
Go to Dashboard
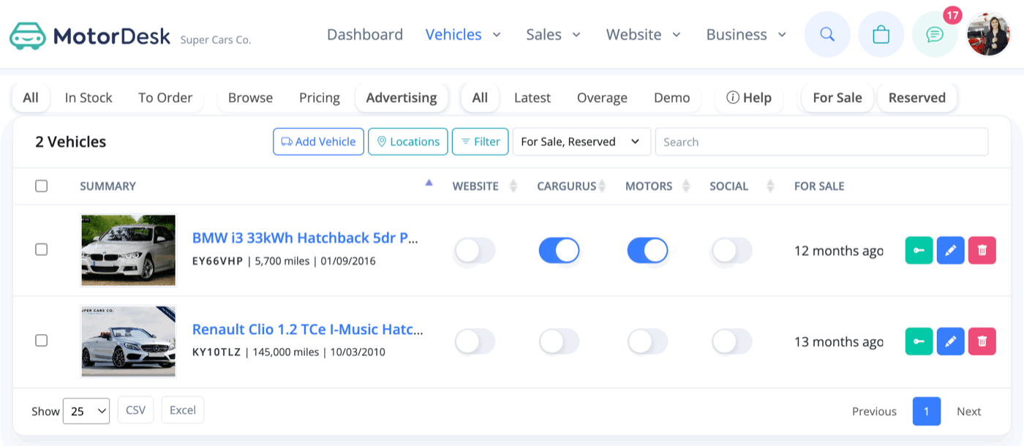point(365,34)
